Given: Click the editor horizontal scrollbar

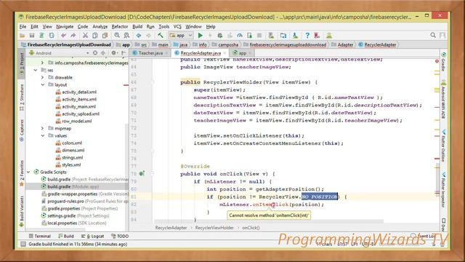Looking at the screenshot, I should tap(268, 221).
